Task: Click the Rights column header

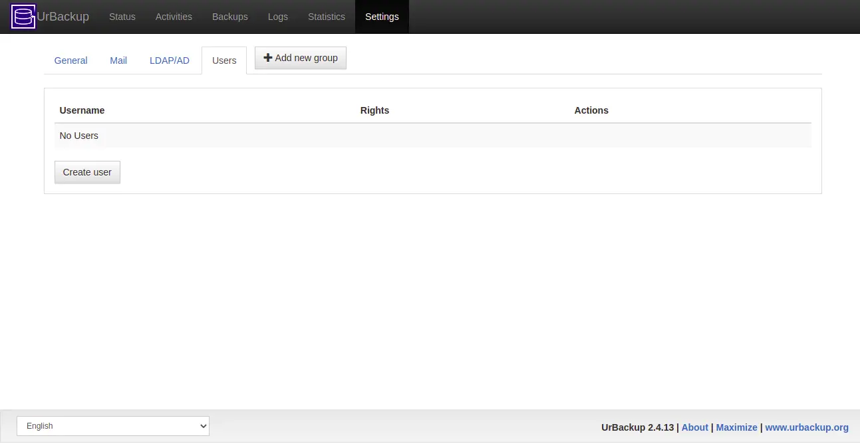Action: [x=374, y=110]
